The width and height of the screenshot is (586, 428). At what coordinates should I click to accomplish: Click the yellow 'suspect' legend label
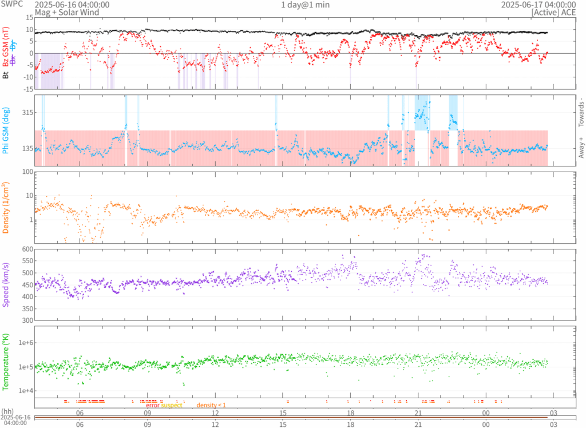tap(172, 405)
